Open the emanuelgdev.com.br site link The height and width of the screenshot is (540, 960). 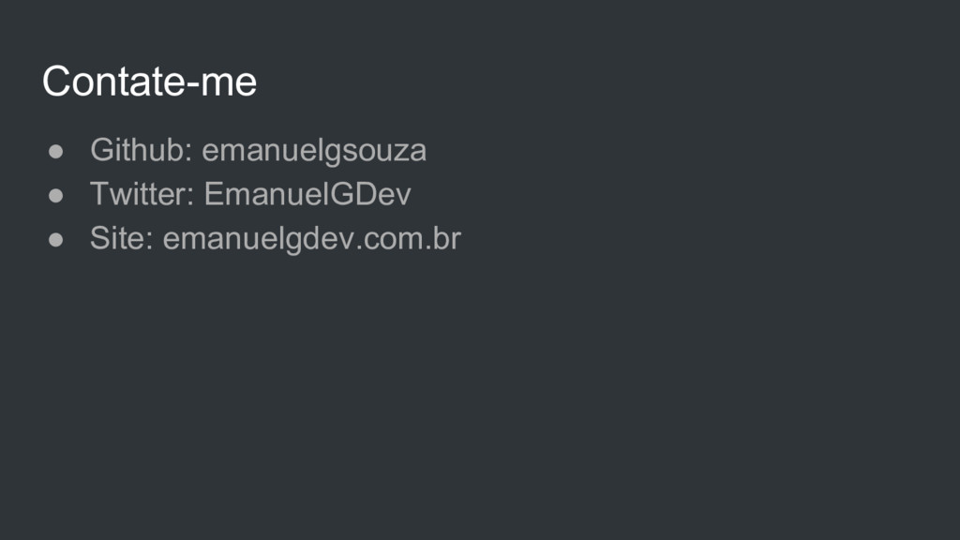[x=311, y=239]
